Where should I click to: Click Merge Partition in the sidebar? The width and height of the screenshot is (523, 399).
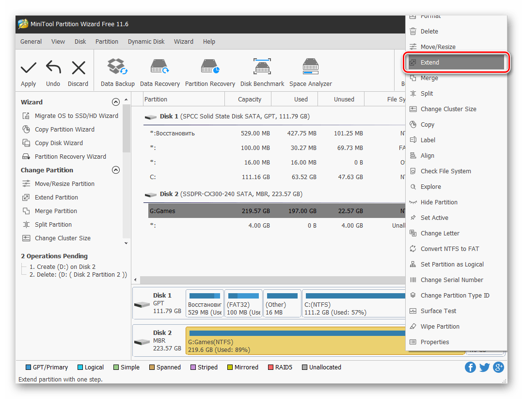tap(56, 211)
